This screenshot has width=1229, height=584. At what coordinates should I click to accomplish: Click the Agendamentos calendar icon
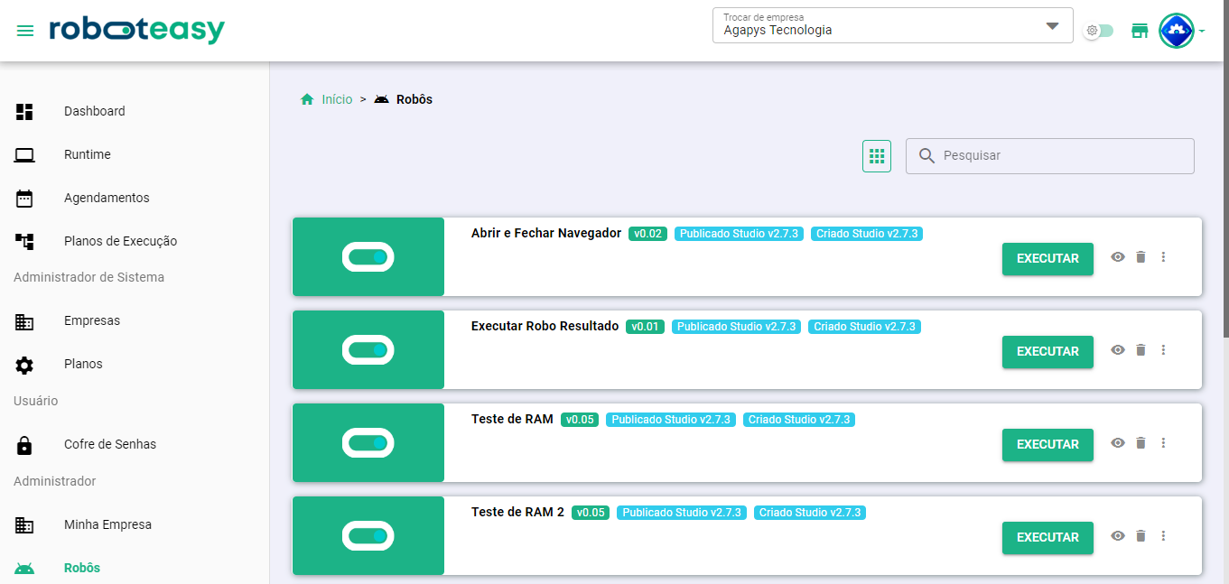(24, 199)
